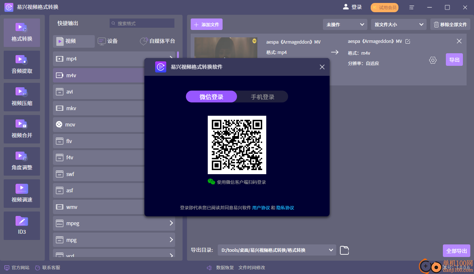Screen dimensions: 474x274
Task: Open the 视频调速 sidebar module
Action: pyautogui.click(x=22, y=193)
